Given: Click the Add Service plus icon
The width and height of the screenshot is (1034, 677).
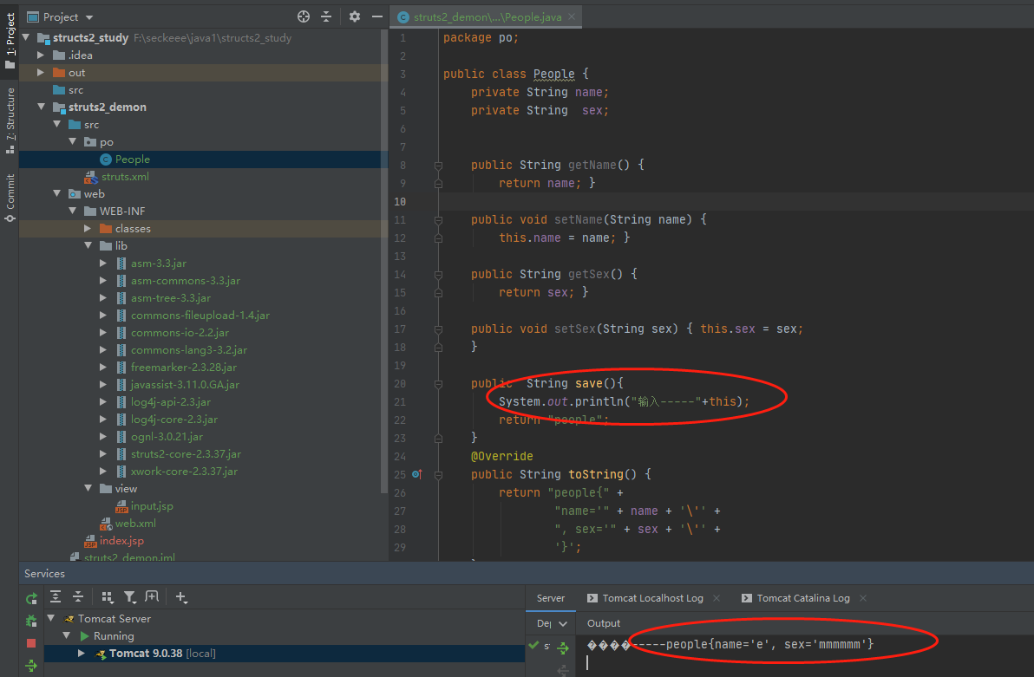Looking at the screenshot, I should (180, 596).
